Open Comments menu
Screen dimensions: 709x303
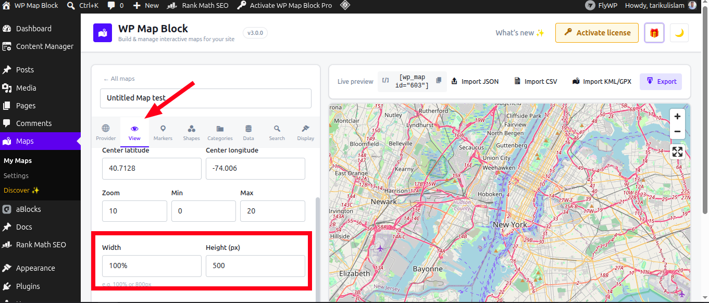[x=40, y=123]
